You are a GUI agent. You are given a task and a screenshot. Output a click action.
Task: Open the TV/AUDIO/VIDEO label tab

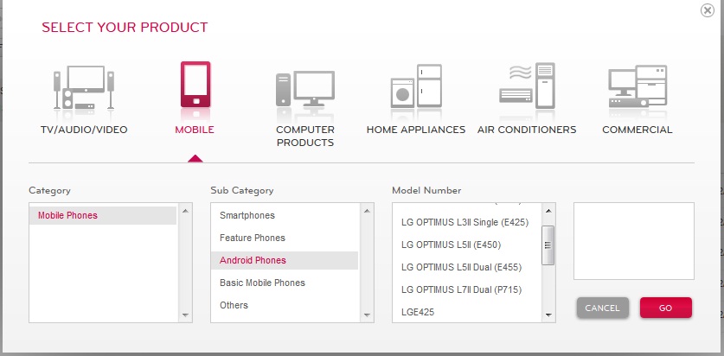pos(84,130)
